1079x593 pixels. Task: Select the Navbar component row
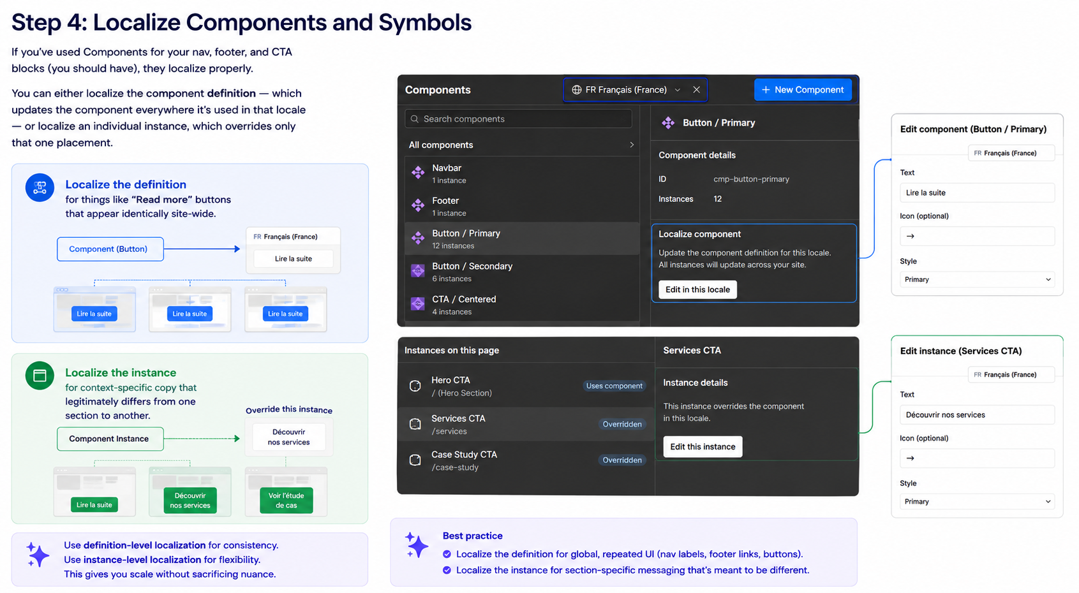pyautogui.click(x=522, y=173)
